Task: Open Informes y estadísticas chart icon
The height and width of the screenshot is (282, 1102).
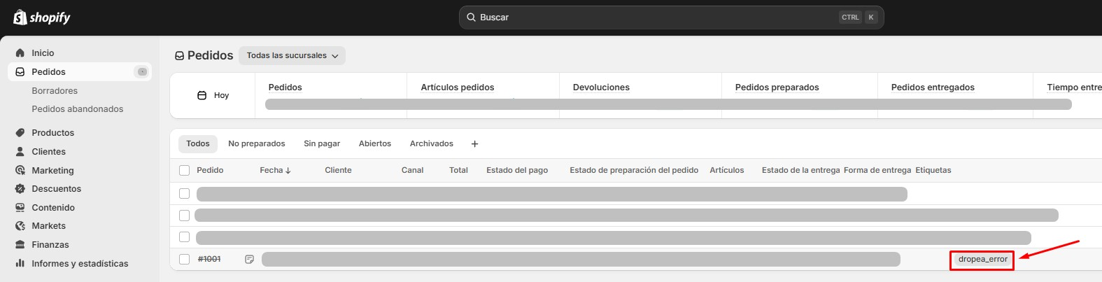Action: 20,263
